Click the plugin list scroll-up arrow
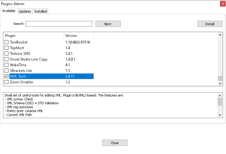 point(220,35)
